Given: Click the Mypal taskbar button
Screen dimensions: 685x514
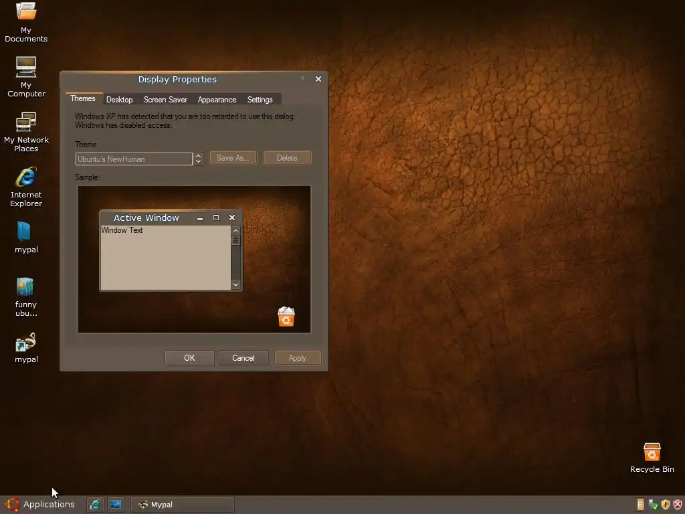Looking at the screenshot, I should pos(183,505).
